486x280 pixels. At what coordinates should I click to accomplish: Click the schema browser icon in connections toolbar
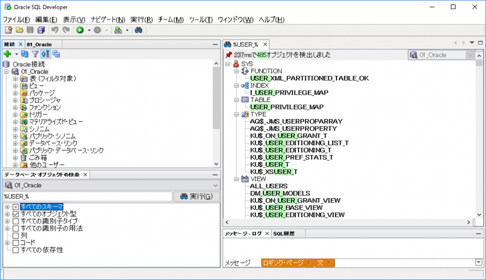[x=45, y=54]
